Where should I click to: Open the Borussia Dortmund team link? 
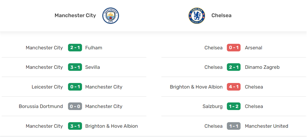click(x=41, y=106)
